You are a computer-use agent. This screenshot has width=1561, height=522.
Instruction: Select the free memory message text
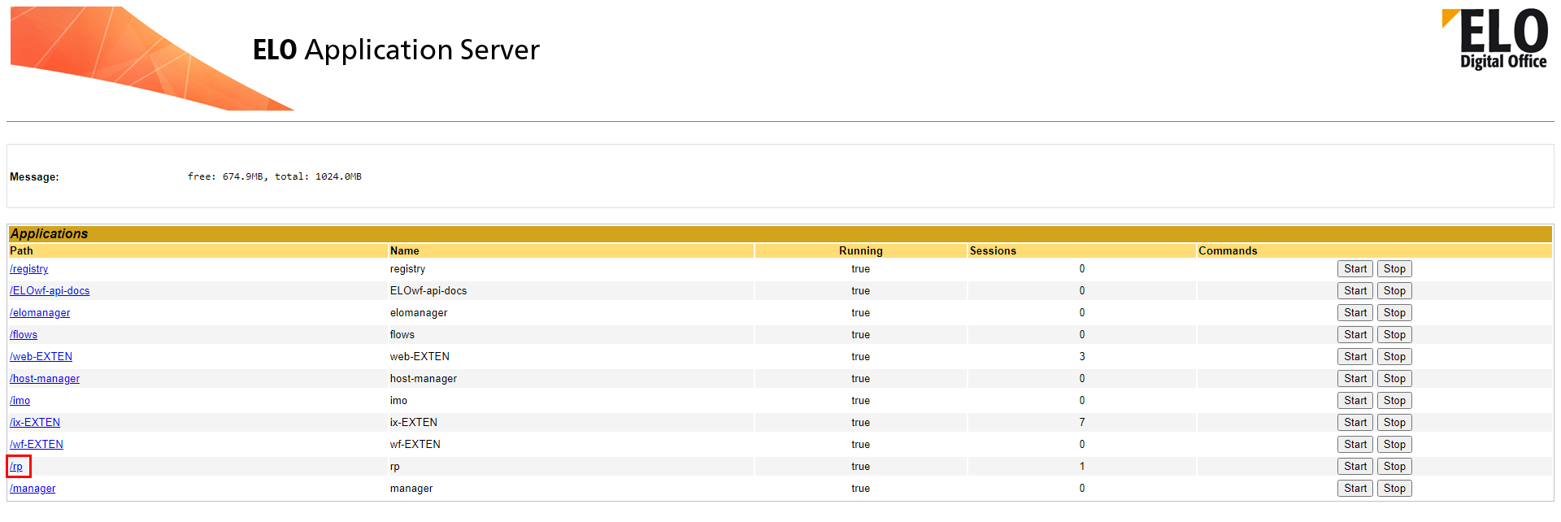(x=275, y=176)
